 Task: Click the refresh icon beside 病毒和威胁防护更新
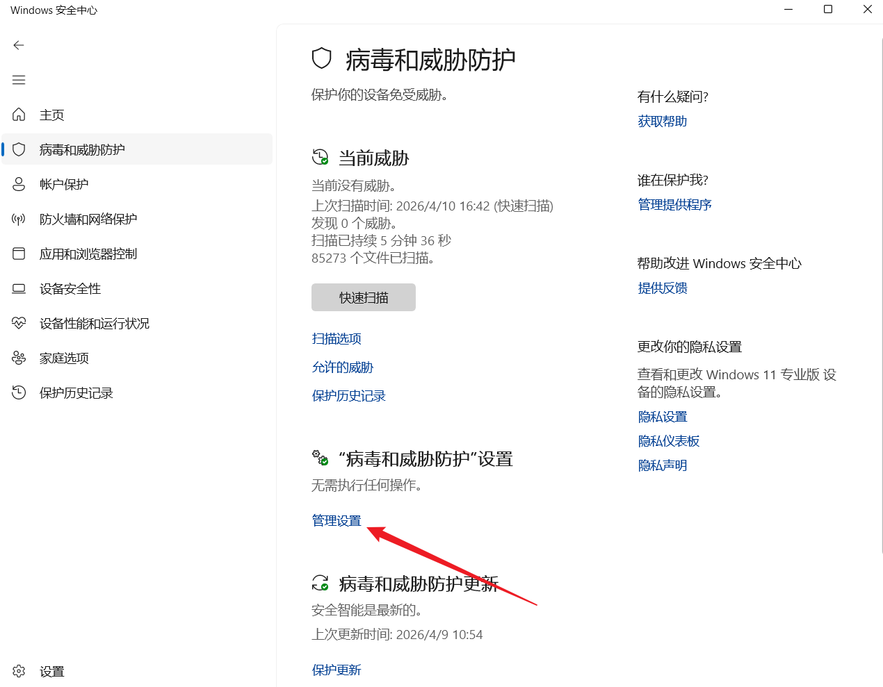click(321, 583)
